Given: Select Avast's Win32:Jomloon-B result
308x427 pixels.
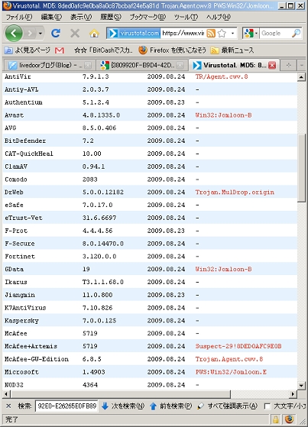Looking at the screenshot, I should [223, 115].
